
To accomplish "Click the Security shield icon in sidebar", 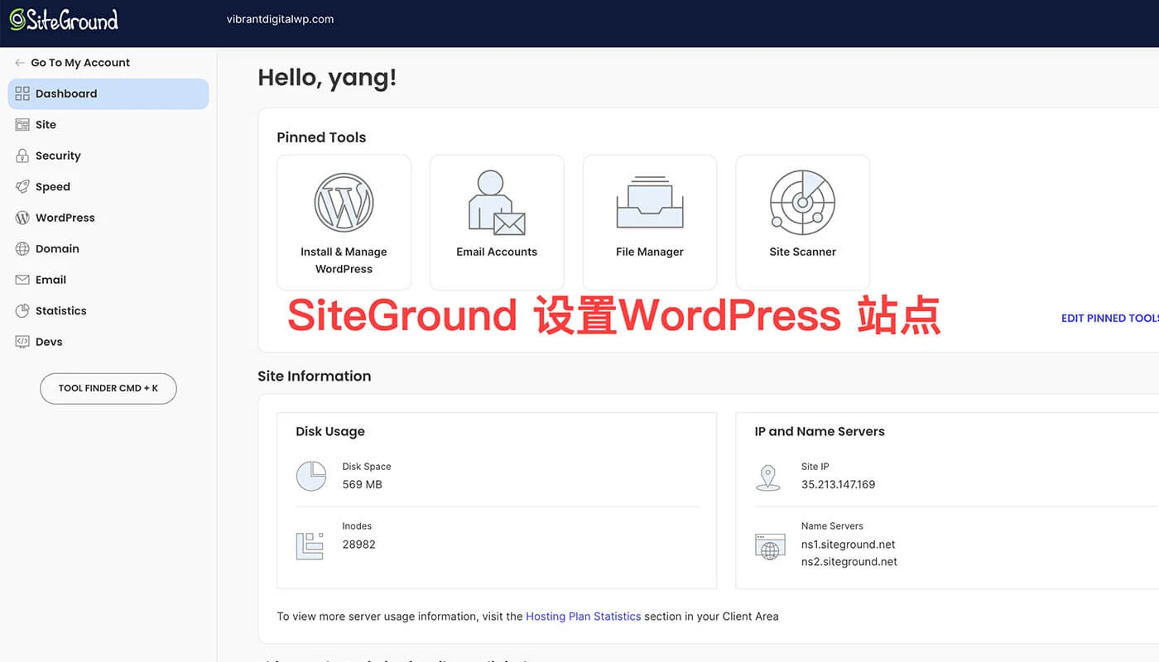I will (22, 156).
